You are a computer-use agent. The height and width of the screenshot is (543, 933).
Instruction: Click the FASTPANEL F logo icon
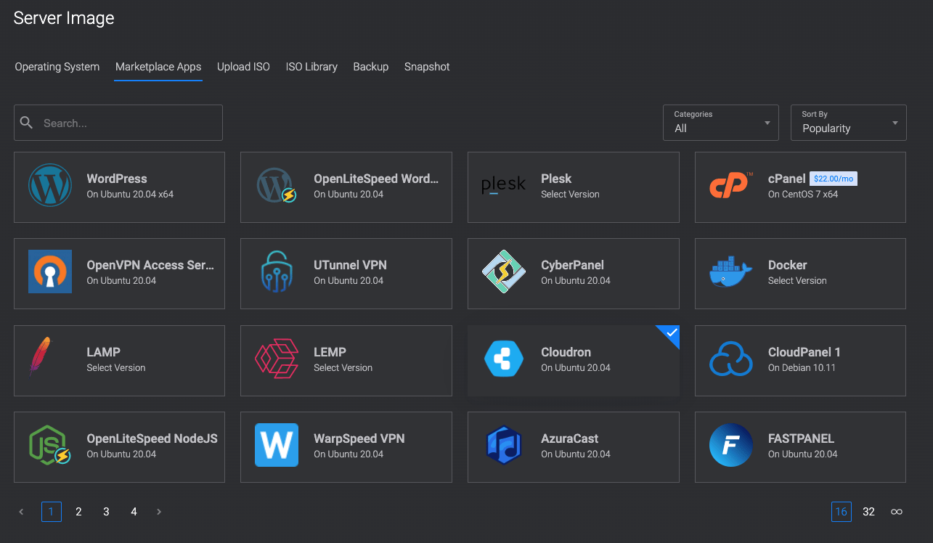click(731, 445)
